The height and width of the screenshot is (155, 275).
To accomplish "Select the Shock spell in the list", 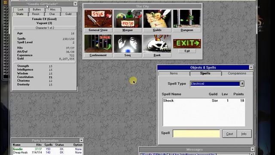I will click(x=204, y=100).
